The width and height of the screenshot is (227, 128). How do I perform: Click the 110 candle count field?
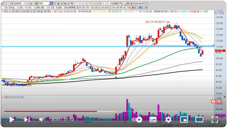click(x=111, y=3)
